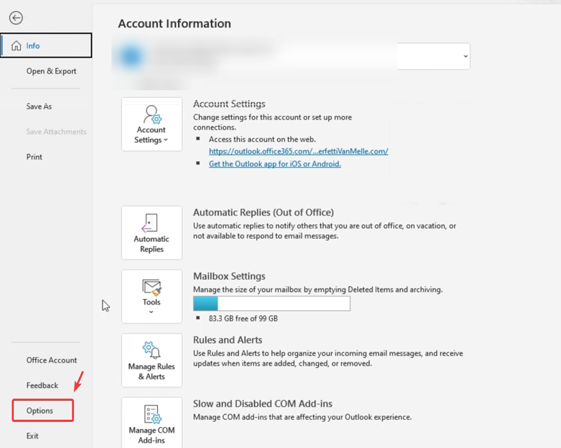Open the outlook.office365.com web link
The width and height of the screenshot is (561, 448).
coord(298,151)
